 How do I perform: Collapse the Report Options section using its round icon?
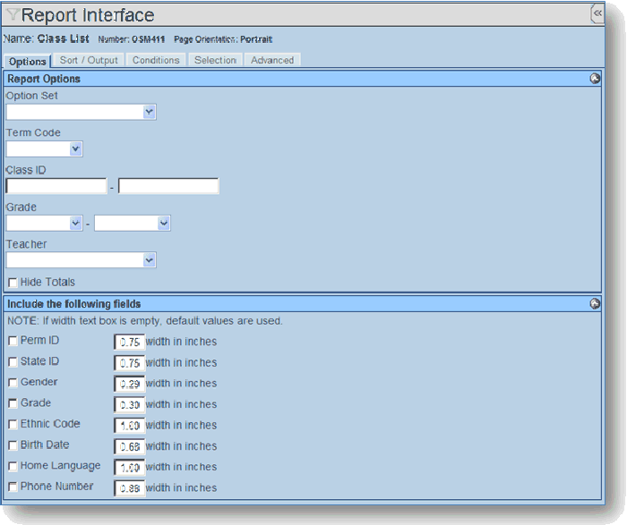point(595,79)
